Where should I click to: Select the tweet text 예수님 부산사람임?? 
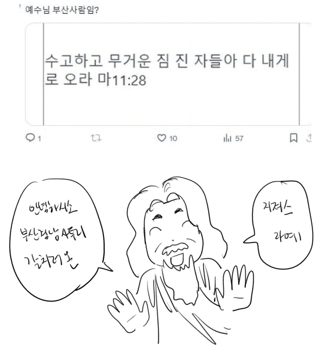point(62,10)
